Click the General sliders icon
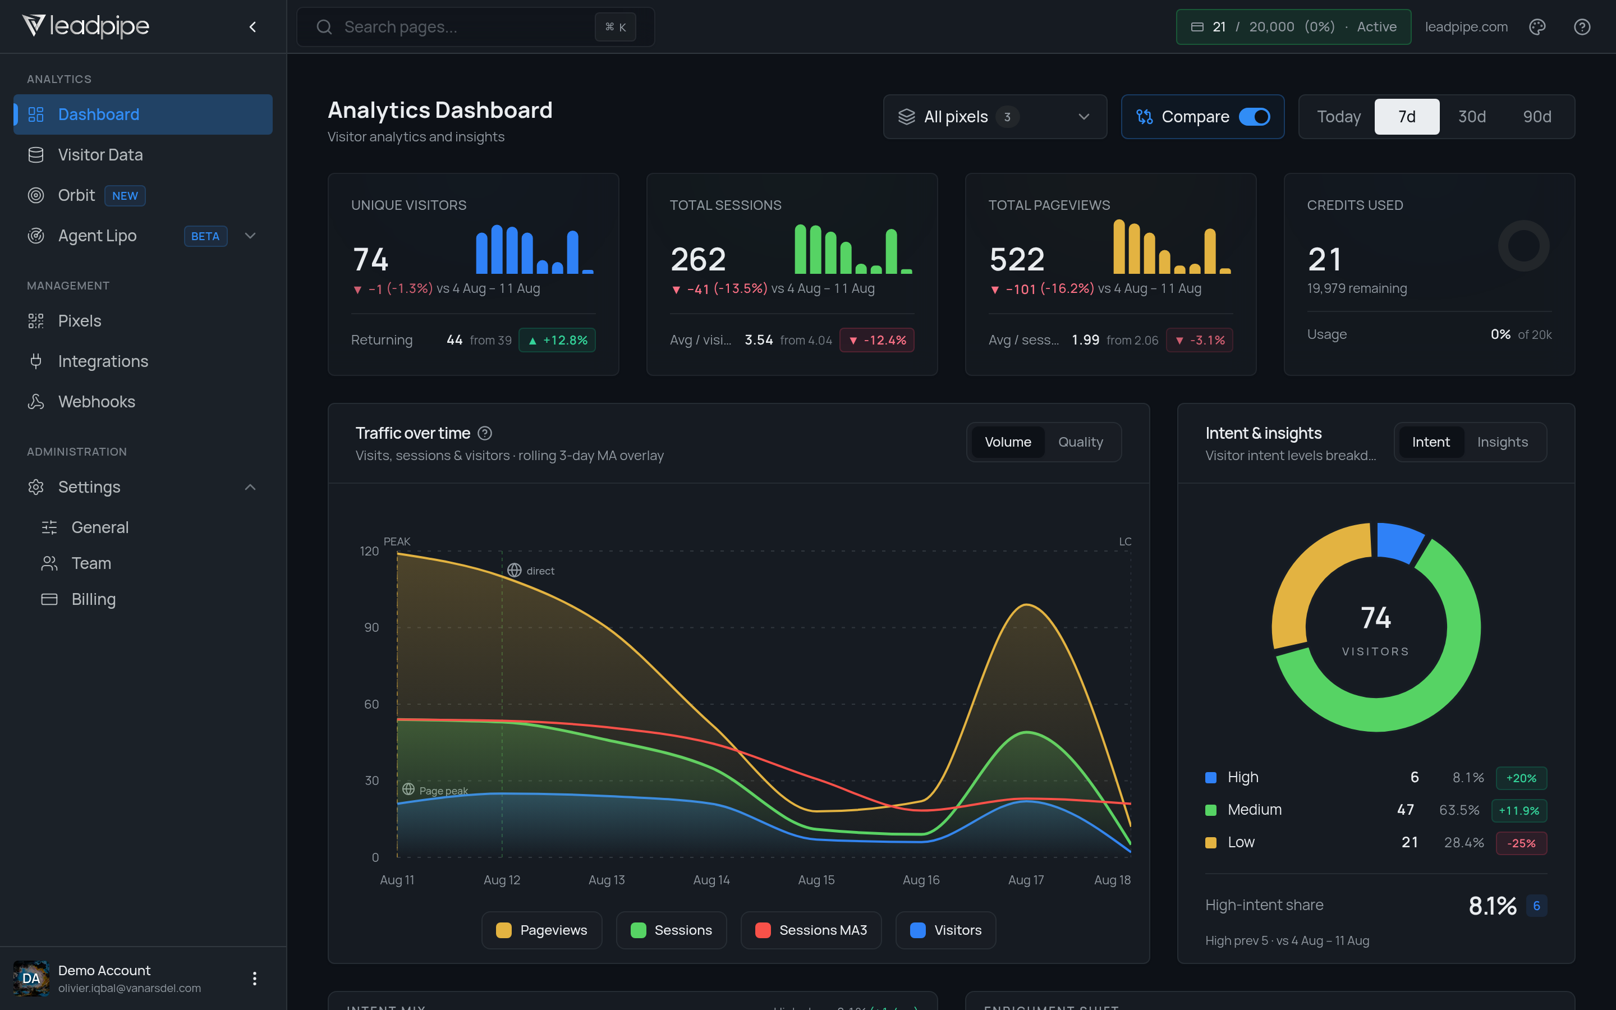The height and width of the screenshot is (1010, 1616). [x=49, y=527]
